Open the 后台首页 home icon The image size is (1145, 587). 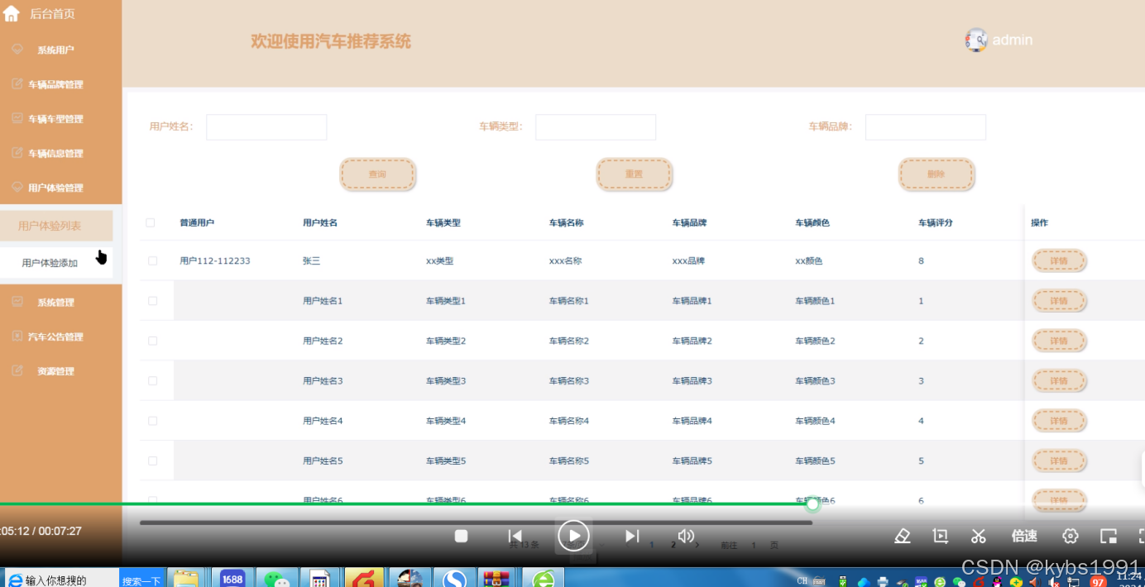[x=12, y=13]
